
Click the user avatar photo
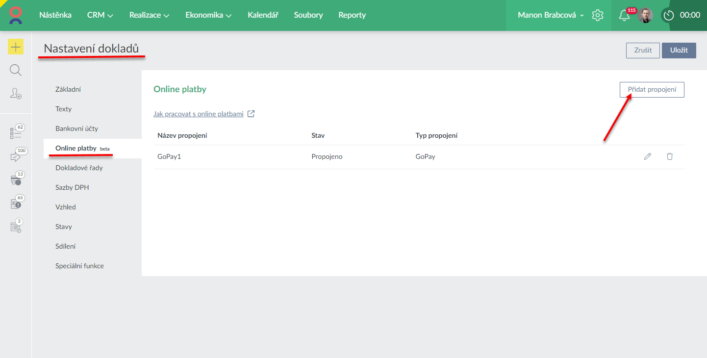click(x=645, y=15)
